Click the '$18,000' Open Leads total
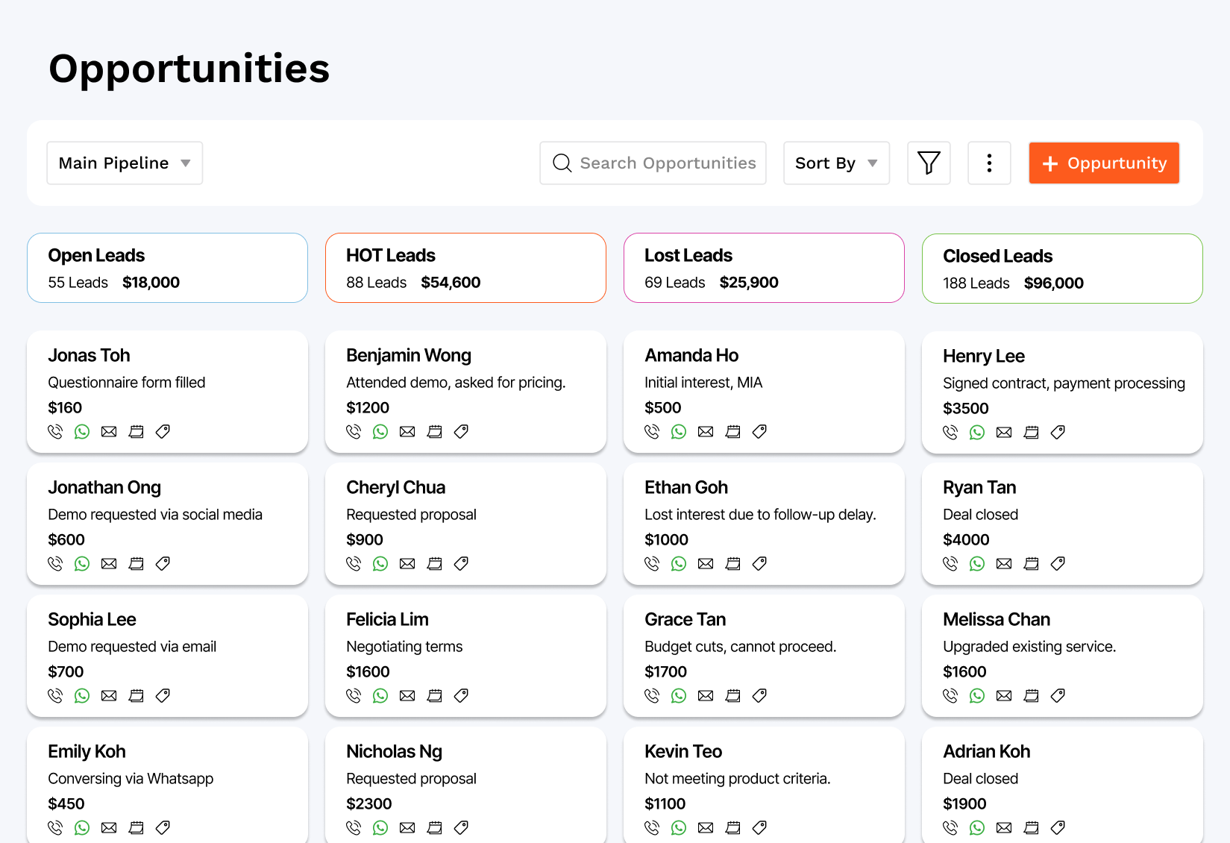This screenshot has width=1230, height=843. pos(151,282)
